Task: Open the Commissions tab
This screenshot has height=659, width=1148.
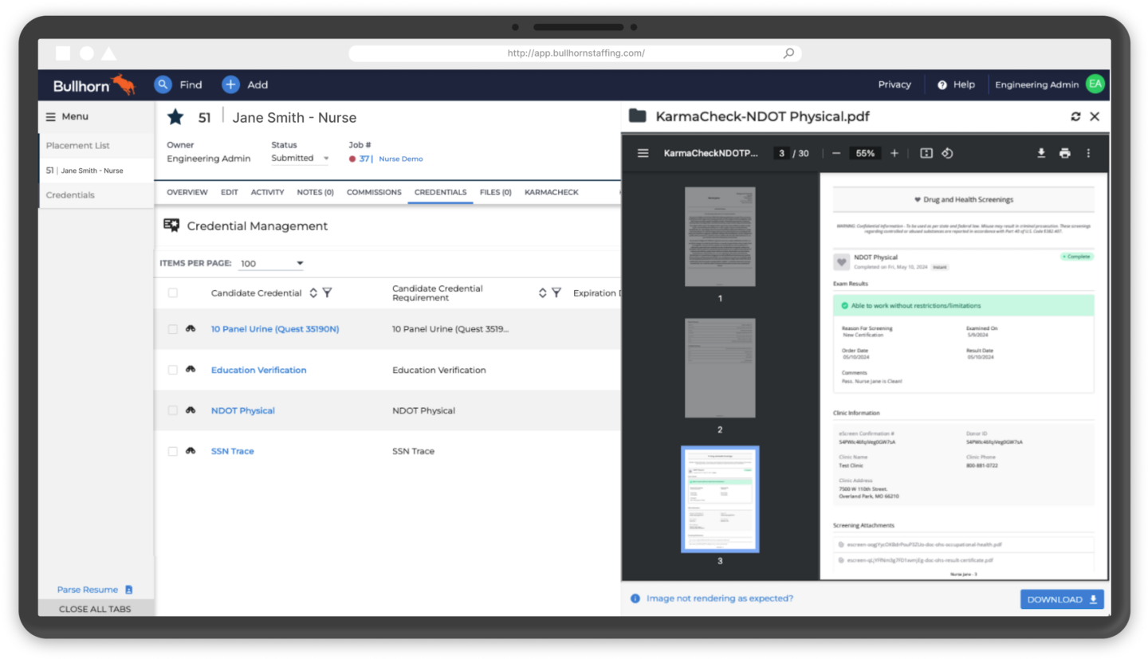Action: tap(374, 192)
